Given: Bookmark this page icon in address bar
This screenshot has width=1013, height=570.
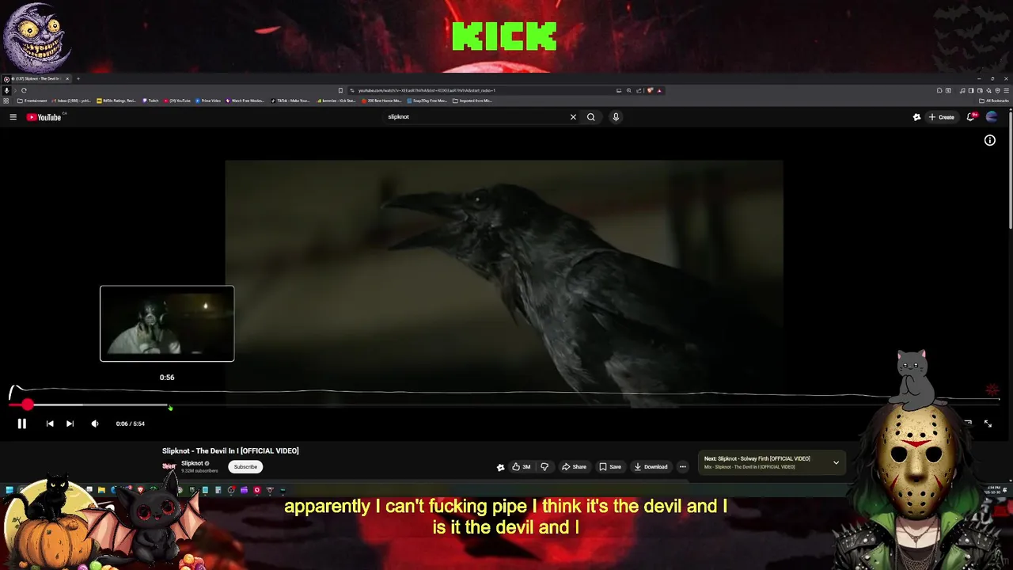Looking at the screenshot, I should click(340, 90).
